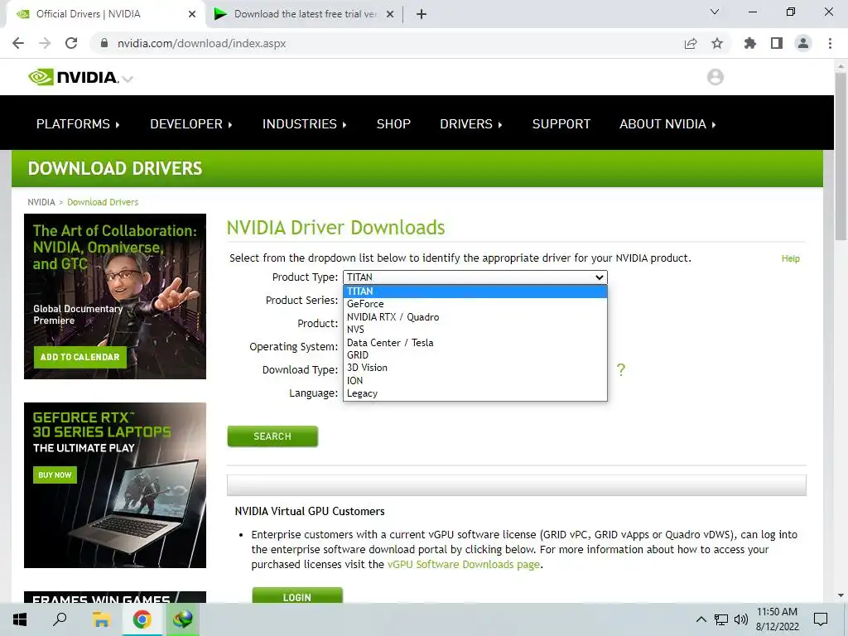Open the DEVELOPER menu

point(191,124)
